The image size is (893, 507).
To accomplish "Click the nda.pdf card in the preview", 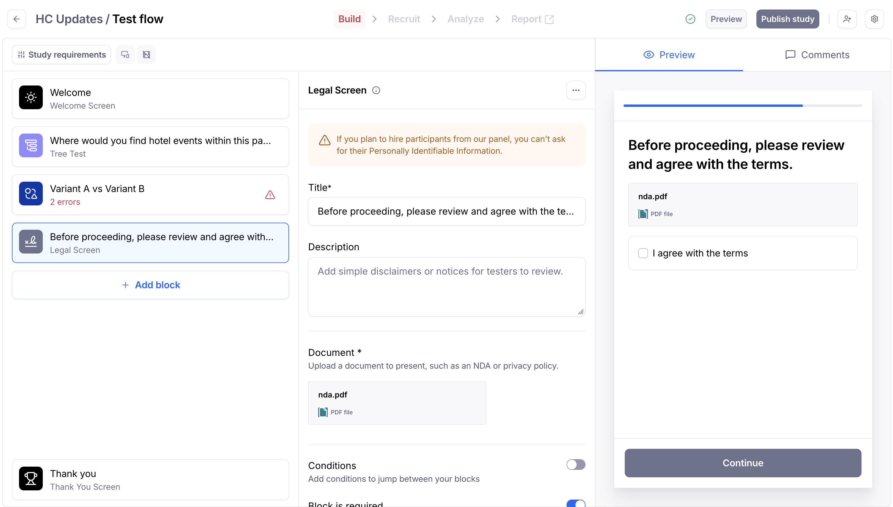I will 743,205.
